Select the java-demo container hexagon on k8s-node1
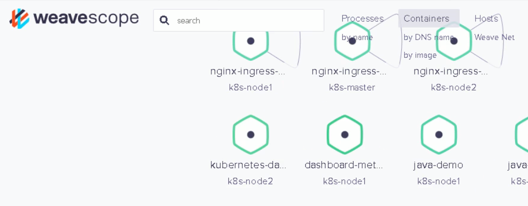Viewport: 528px width, 206px height. coord(439,135)
